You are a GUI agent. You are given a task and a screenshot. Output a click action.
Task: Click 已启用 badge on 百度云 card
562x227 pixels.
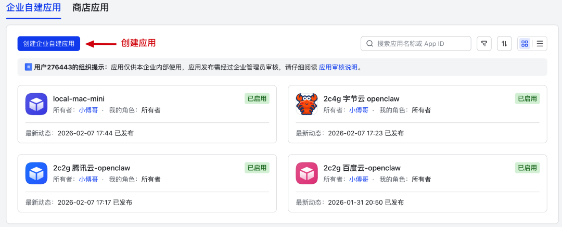coord(528,168)
